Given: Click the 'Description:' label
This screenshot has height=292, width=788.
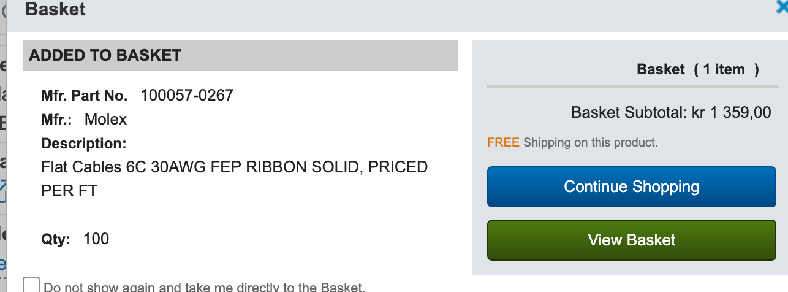Looking at the screenshot, I should (83, 144).
